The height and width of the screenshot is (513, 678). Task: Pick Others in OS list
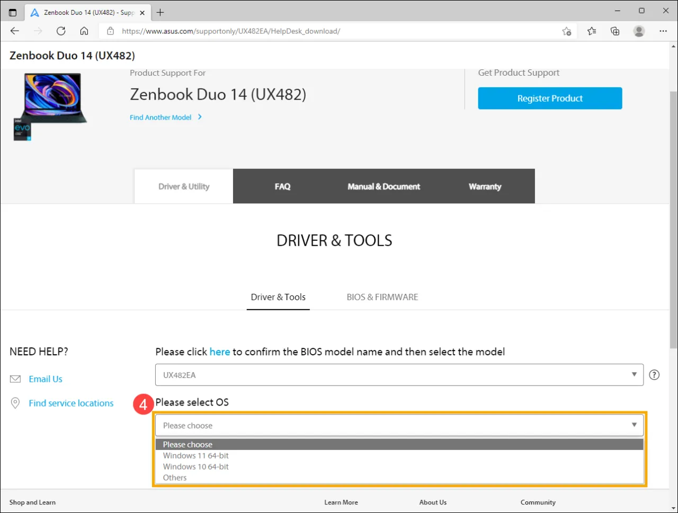click(x=175, y=478)
